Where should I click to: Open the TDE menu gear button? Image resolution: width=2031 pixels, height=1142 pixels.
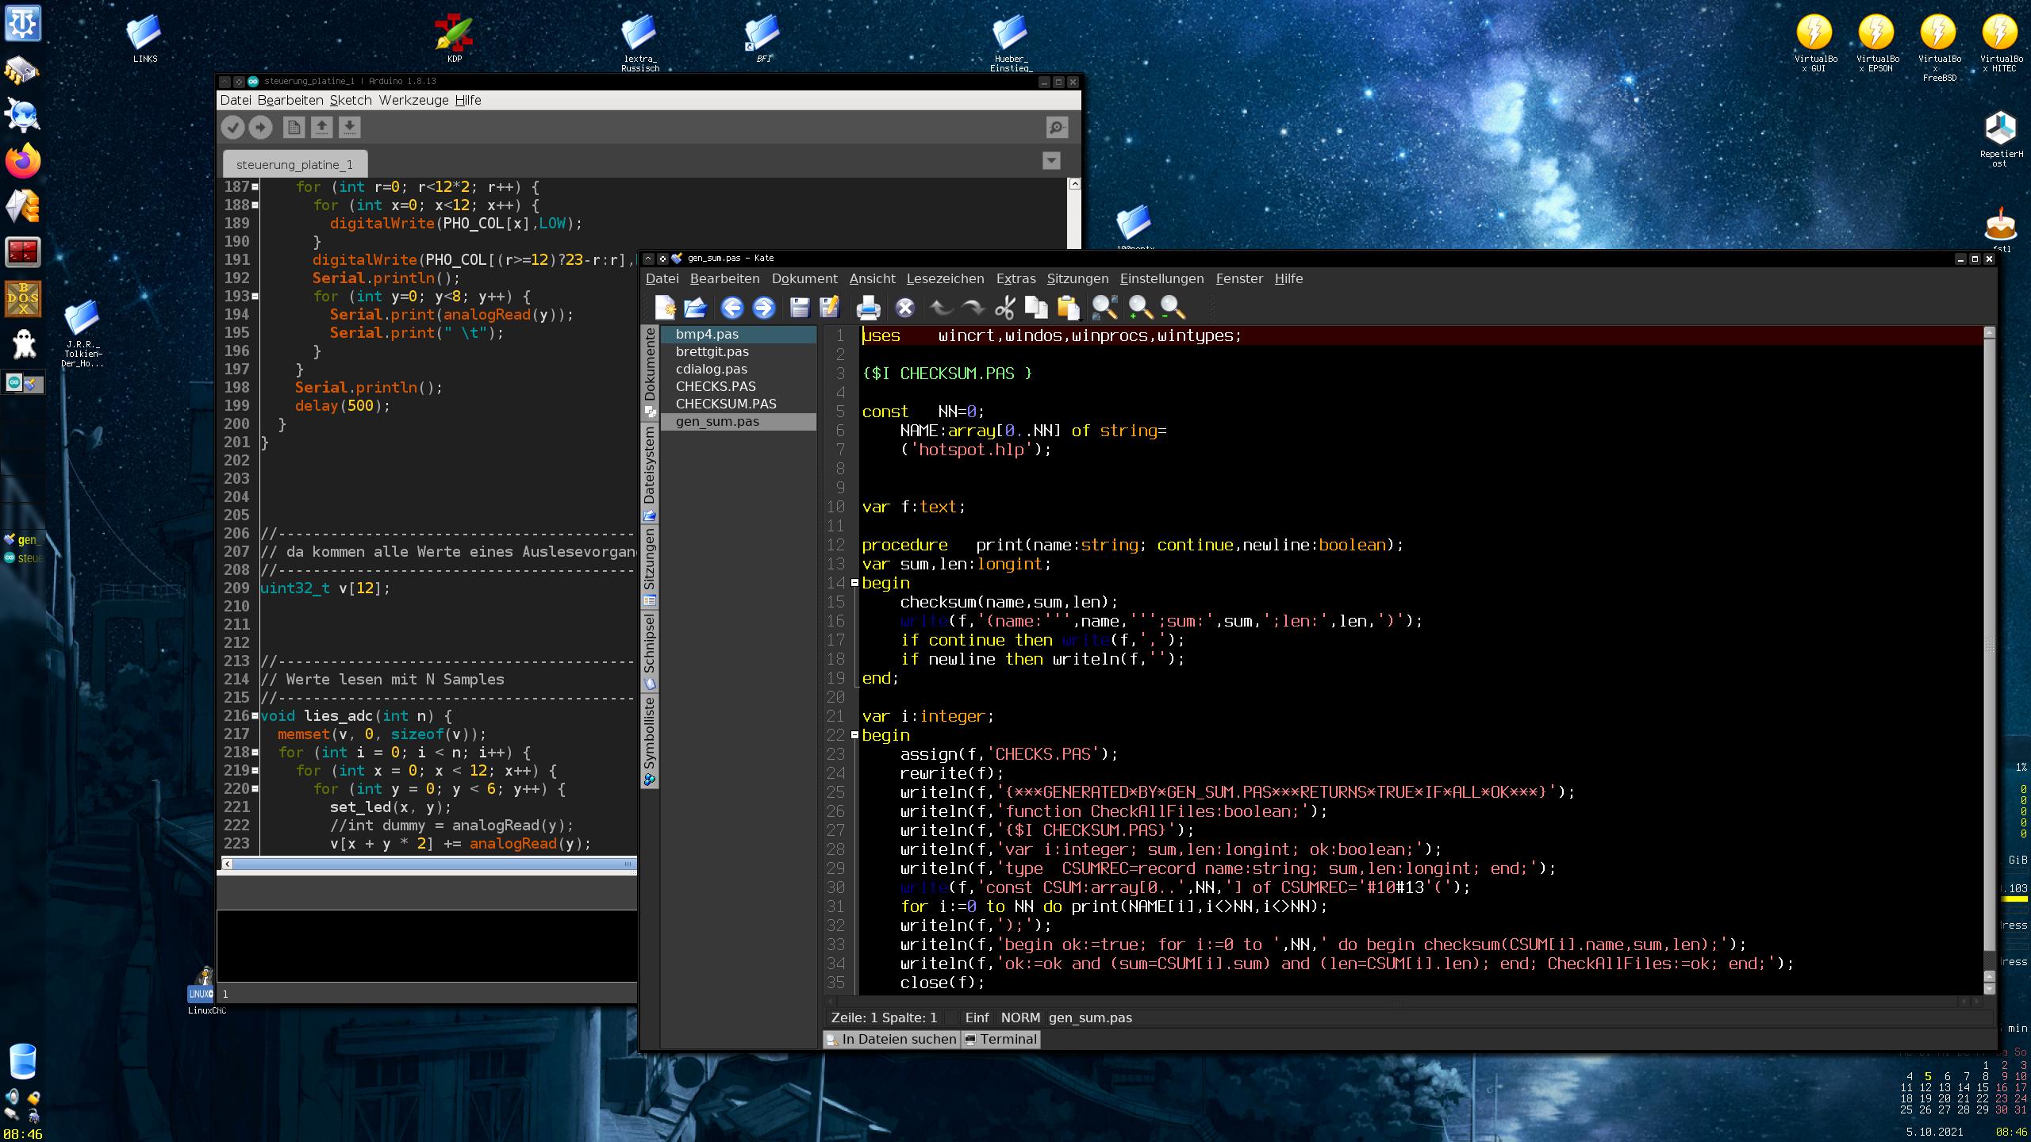point(22,24)
